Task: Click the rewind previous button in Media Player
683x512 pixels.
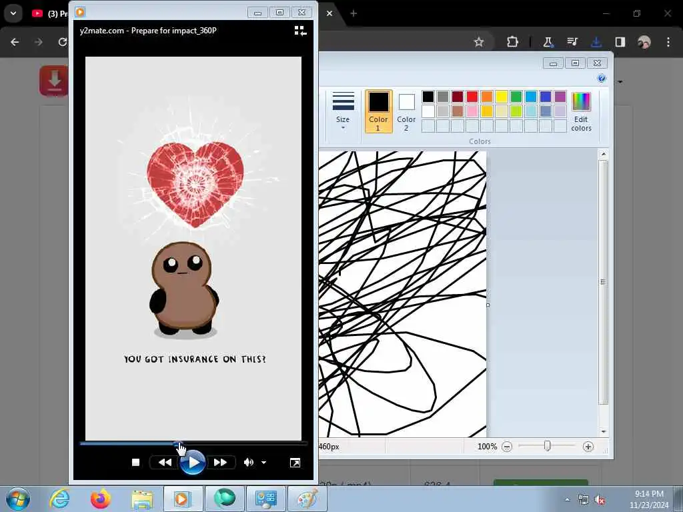Action: 165,463
